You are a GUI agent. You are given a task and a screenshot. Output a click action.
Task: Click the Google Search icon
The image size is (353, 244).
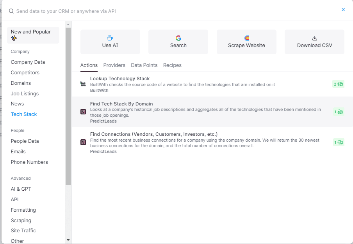(178, 38)
